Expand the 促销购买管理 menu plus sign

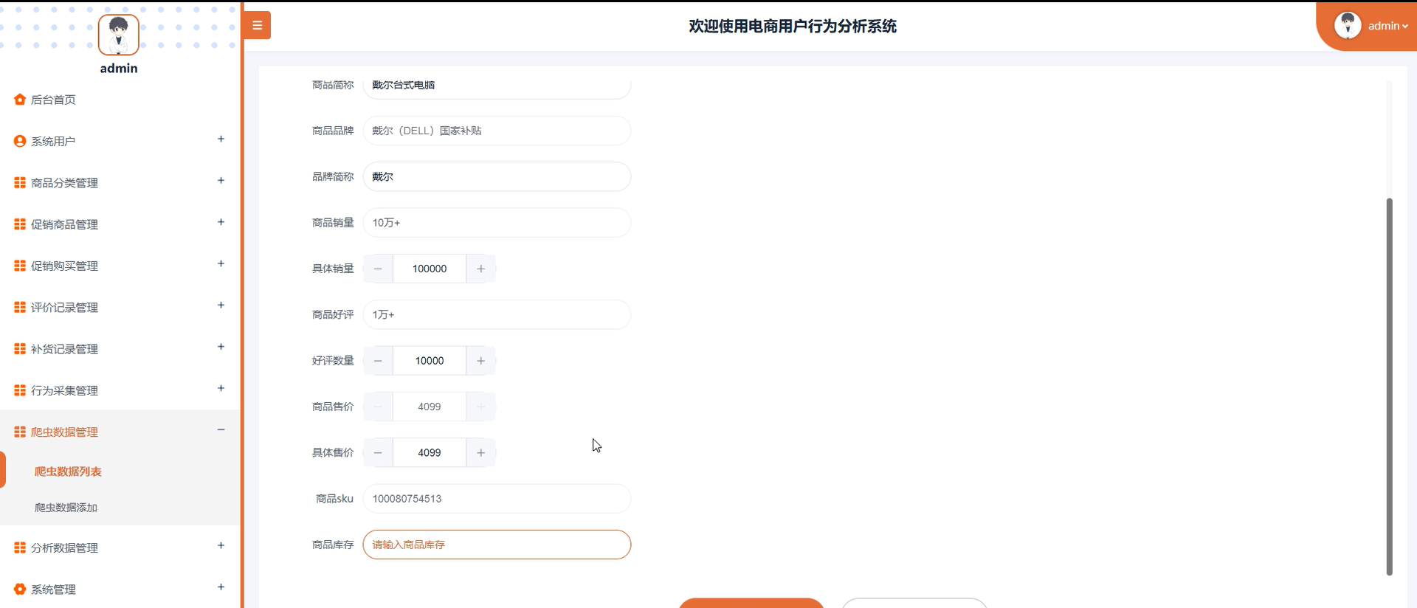pyautogui.click(x=221, y=263)
